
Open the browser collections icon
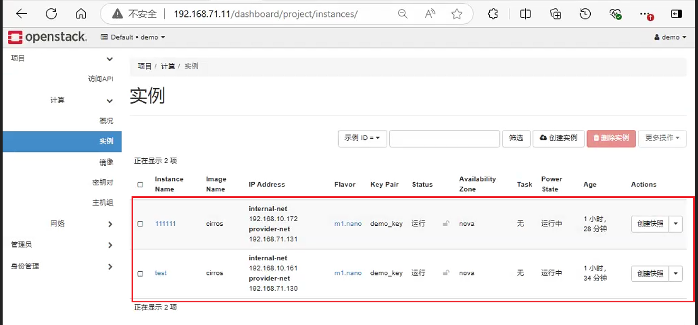point(555,14)
